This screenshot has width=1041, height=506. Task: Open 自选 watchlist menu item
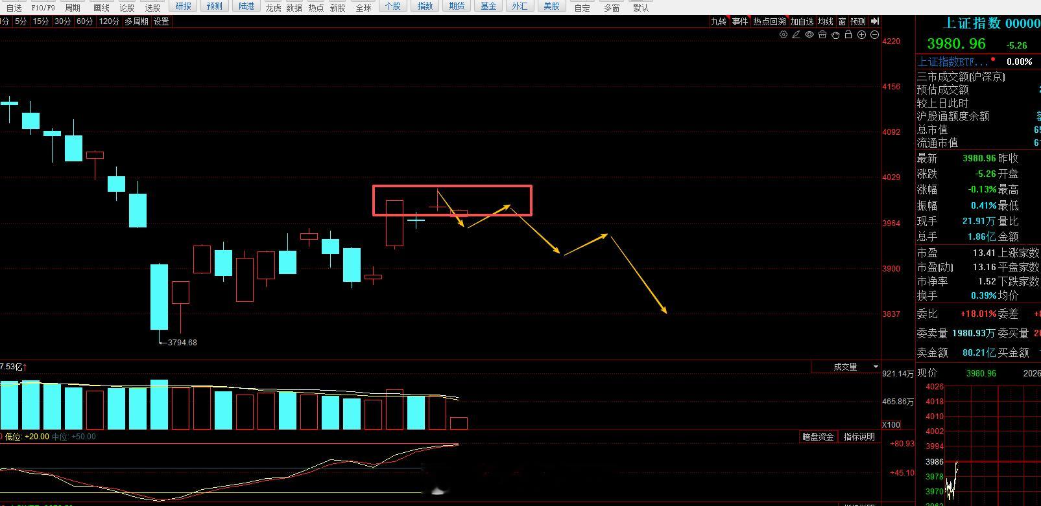(x=14, y=8)
